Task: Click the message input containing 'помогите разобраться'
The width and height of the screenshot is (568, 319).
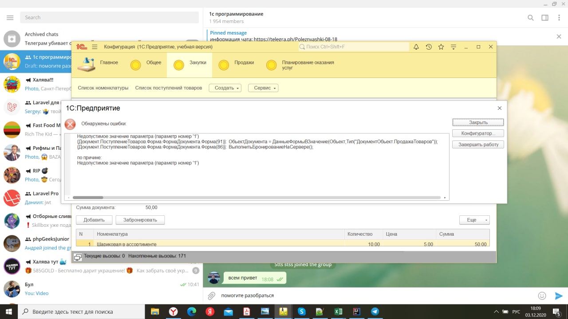Action: (x=376, y=296)
